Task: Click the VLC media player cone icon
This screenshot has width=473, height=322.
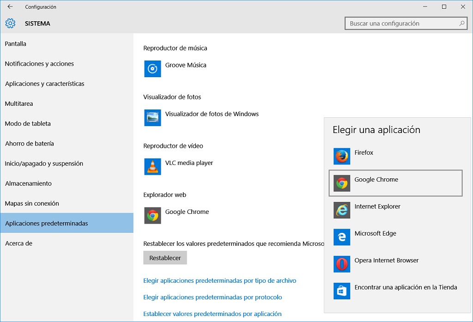Action: click(152, 167)
